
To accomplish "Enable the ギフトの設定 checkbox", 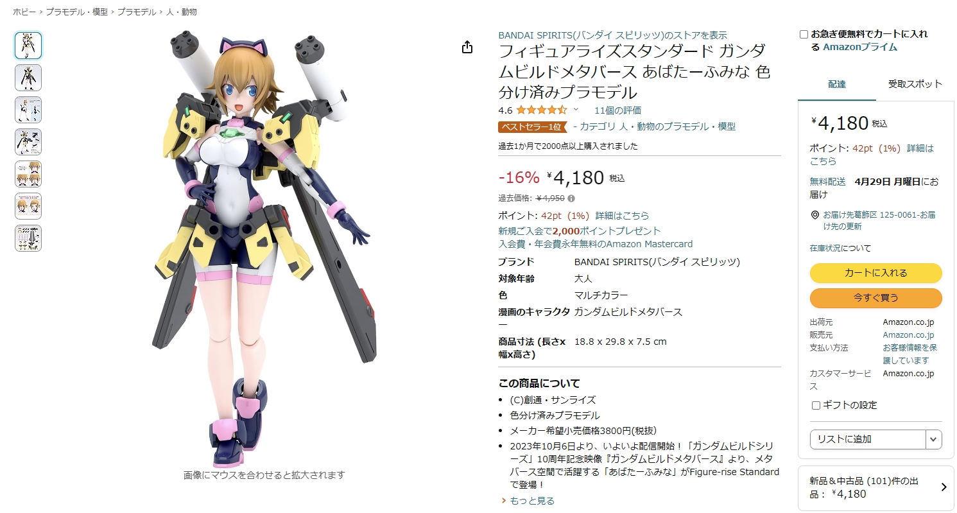I will coord(816,405).
